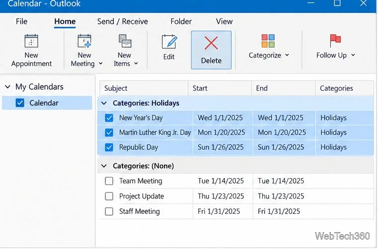The height and width of the screenshot is (249, 378).
Task: Click the Delete button label
Action: 211,61
